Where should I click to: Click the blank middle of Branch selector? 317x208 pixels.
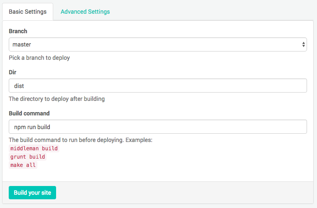click(158, 44)
